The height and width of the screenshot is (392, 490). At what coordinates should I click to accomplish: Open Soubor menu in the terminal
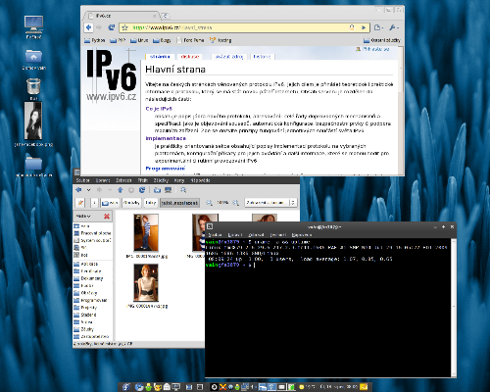[215, 235]
